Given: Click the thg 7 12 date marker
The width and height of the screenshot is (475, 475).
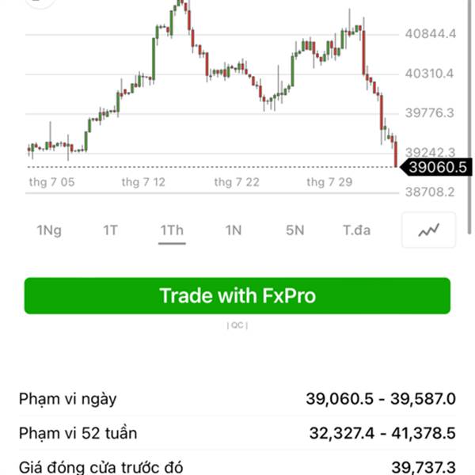Looking at the screenshot, I should point(143,182).
